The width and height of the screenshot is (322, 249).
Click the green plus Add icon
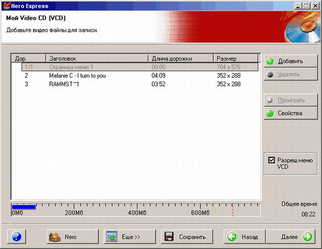tap(270, 61)
